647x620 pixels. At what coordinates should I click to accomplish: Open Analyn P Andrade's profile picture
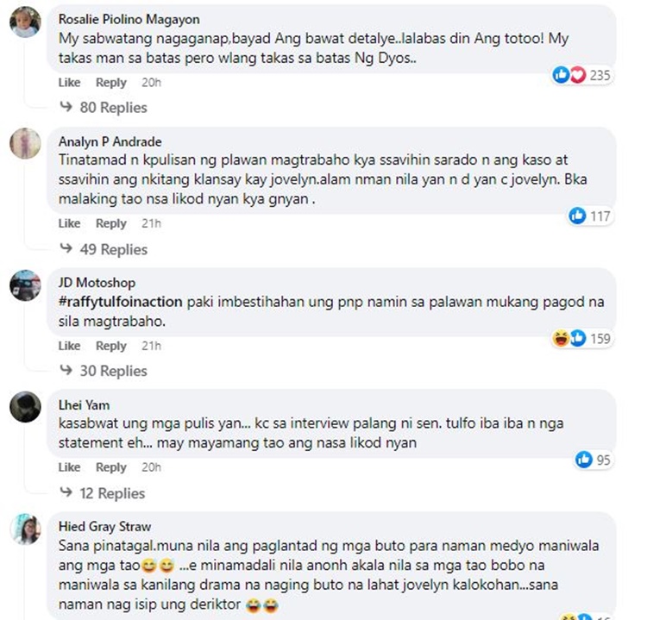coord(25,143)
